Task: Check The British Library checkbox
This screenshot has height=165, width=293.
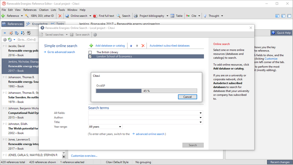Action: coord(90,52)
